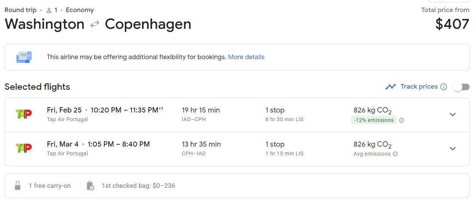
Task: Click the Track prices graph icon
Action: point(390,87)
